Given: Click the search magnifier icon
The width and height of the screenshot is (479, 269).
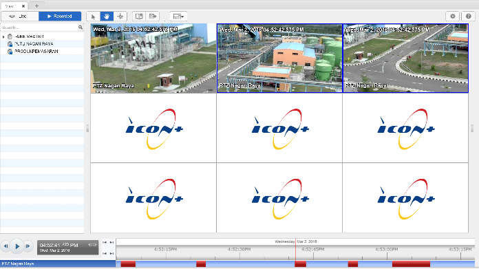Looking at the screenshot, I should [81, 28].
